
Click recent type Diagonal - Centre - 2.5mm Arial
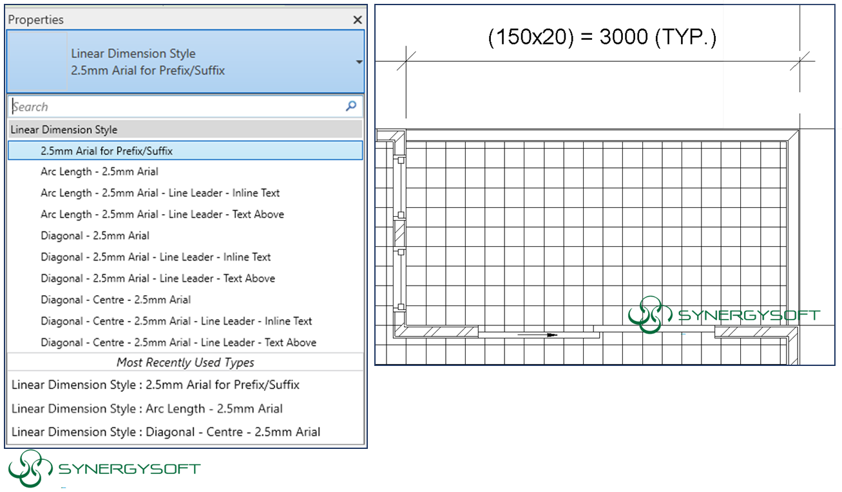point(166,432)
